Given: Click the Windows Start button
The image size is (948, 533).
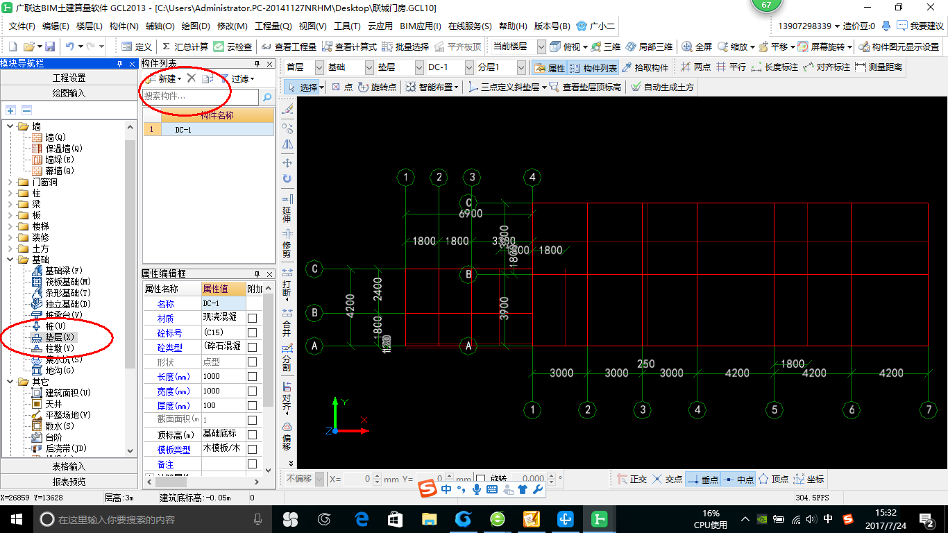Looking at the screenshot, I should click(x=16, y=518).
